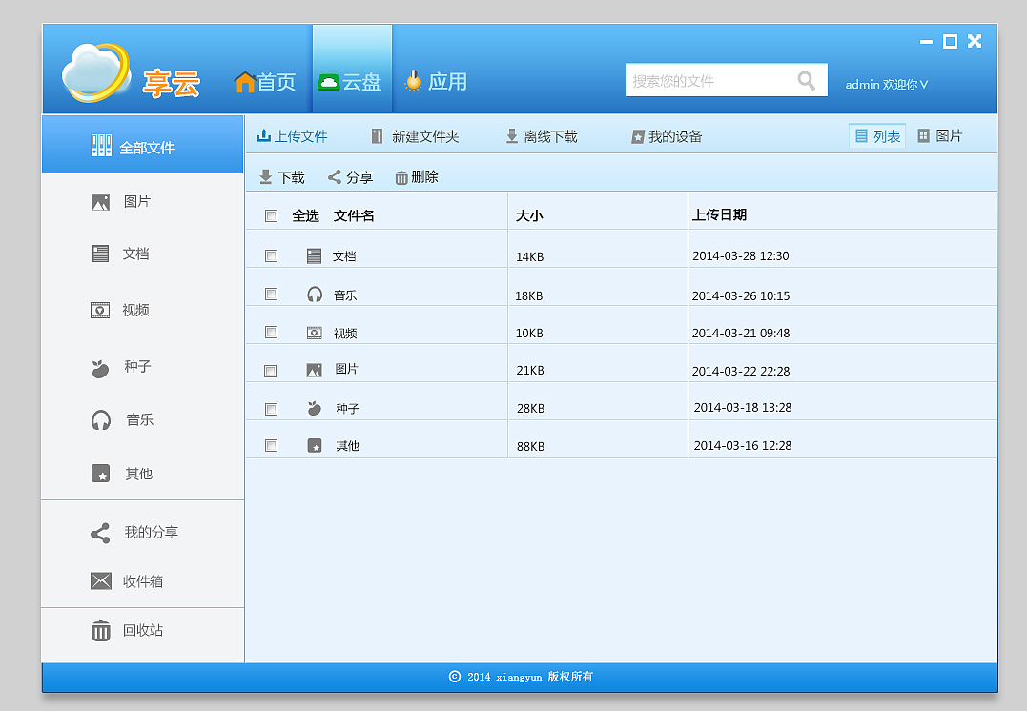Click the 音乐 file name in list
Screen dimensions: 1027x711
(x=345, y=295)
